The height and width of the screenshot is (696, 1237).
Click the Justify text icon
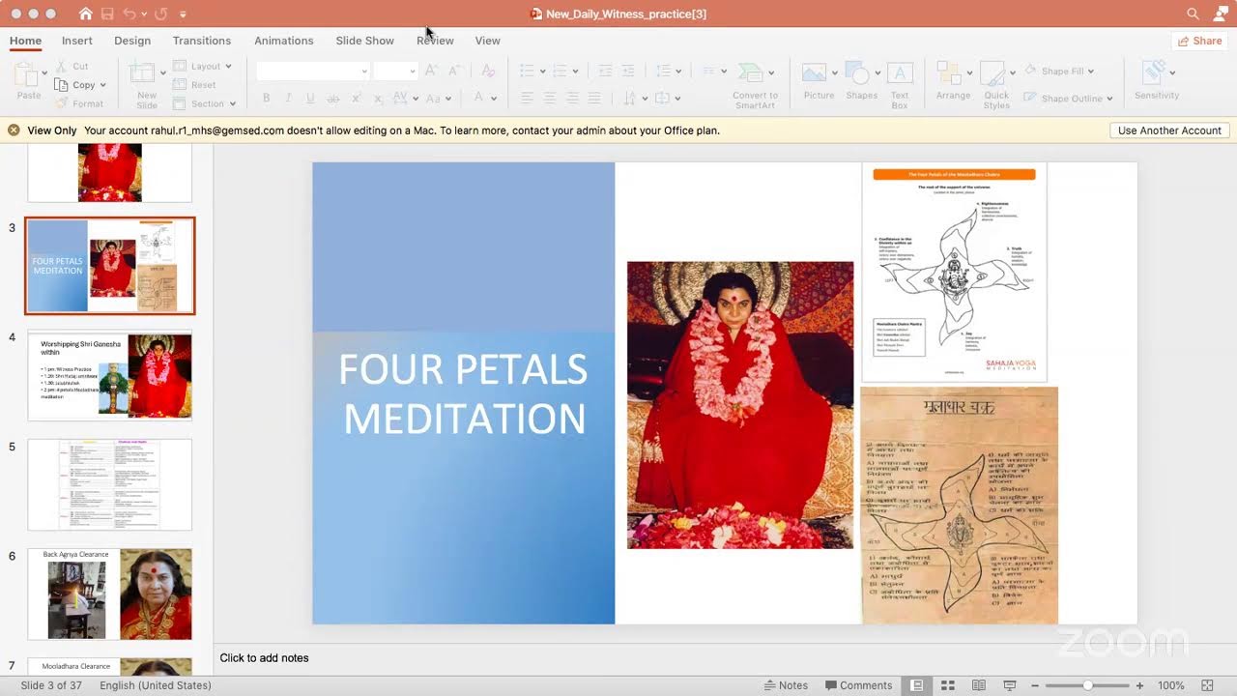pos(594,99)
